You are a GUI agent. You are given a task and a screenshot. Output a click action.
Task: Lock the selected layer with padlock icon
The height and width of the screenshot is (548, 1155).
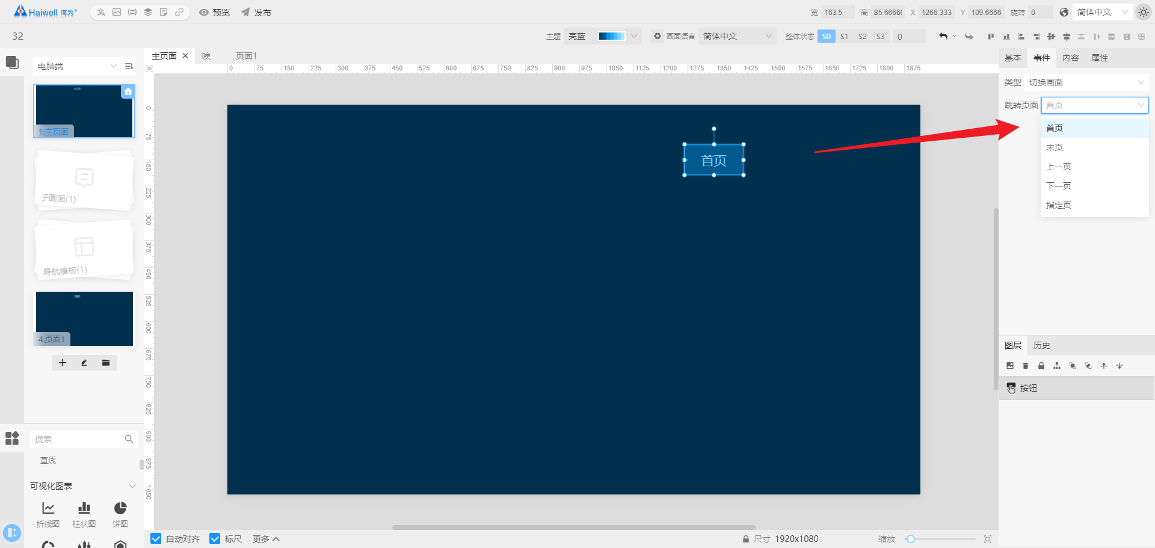(1041, 366)
